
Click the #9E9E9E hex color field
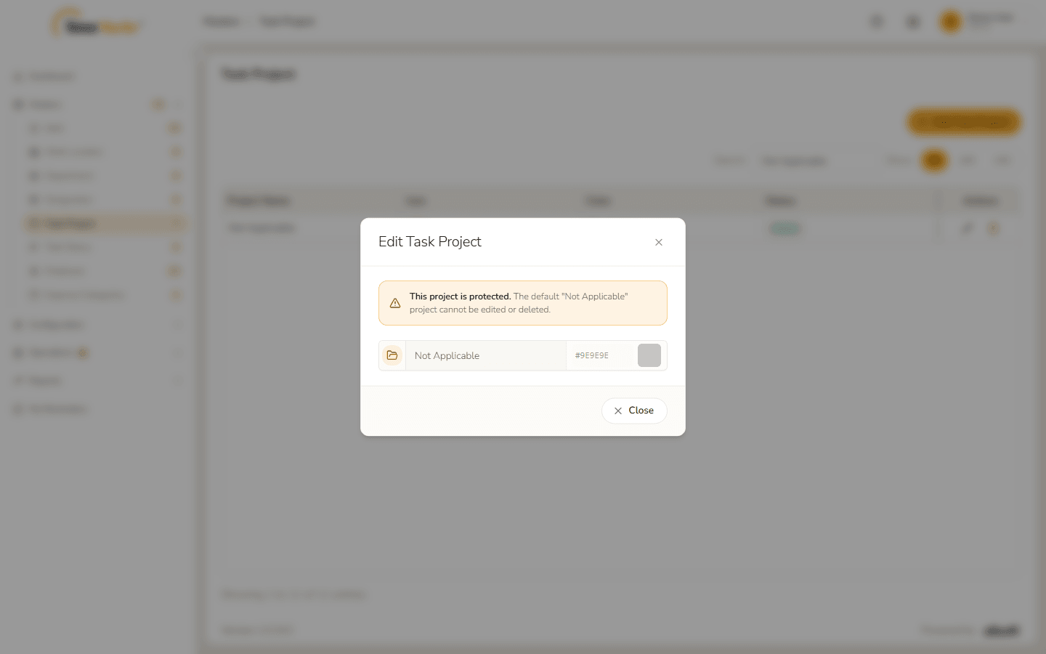[x=601, y=355]
